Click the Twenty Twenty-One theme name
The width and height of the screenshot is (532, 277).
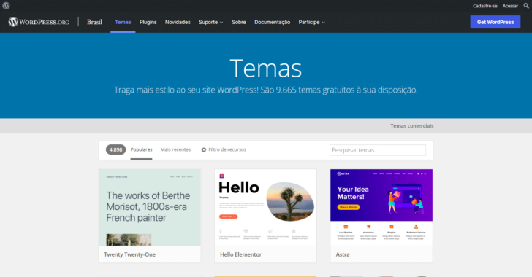[x=129, y=254]
